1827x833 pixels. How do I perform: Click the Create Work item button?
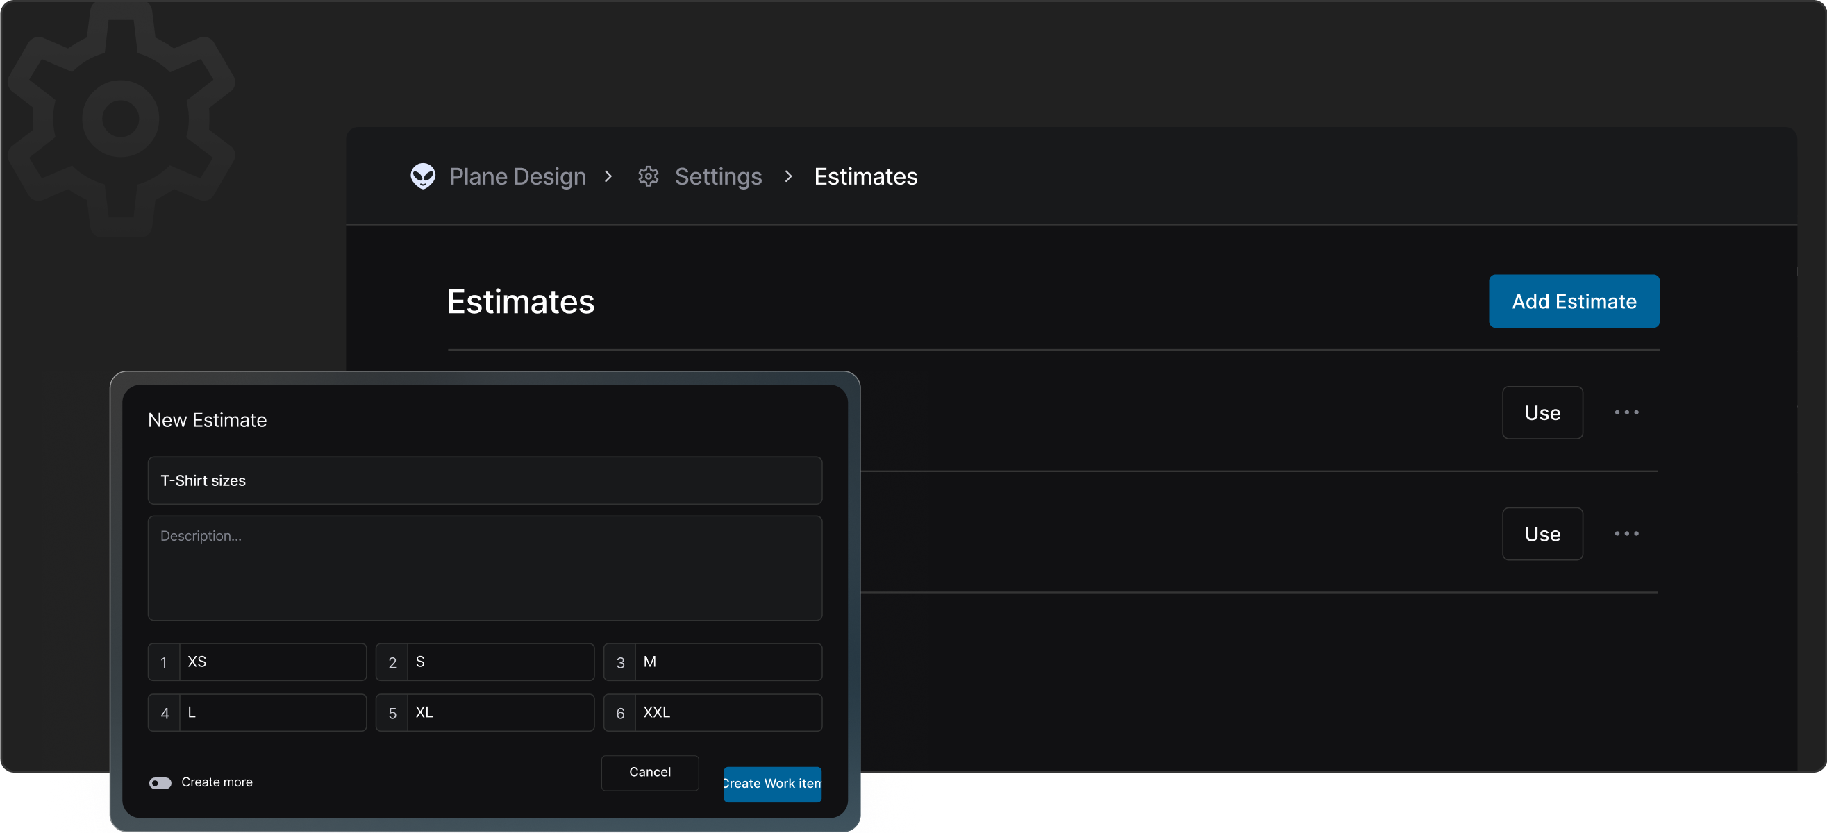click(x=771, y=784)
